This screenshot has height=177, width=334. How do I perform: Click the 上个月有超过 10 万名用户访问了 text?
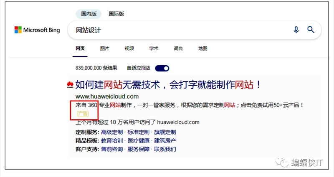pos(137,122)
